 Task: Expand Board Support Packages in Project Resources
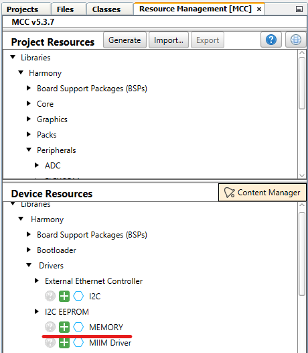tap(29, 88)
